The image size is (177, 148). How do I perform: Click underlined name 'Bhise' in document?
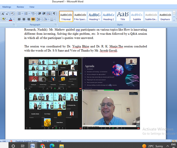click(x=86, y=46)
